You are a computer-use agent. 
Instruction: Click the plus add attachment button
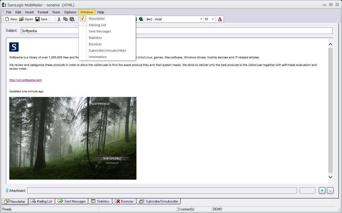(x=322, y=191)
